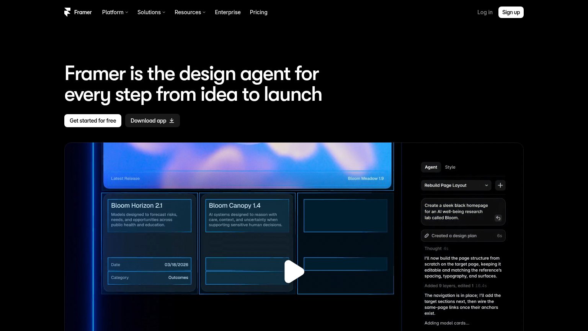The height and width of the screenshot is (331, 588).
Task: Go to the Enterprise page
Action: [228, 12]
